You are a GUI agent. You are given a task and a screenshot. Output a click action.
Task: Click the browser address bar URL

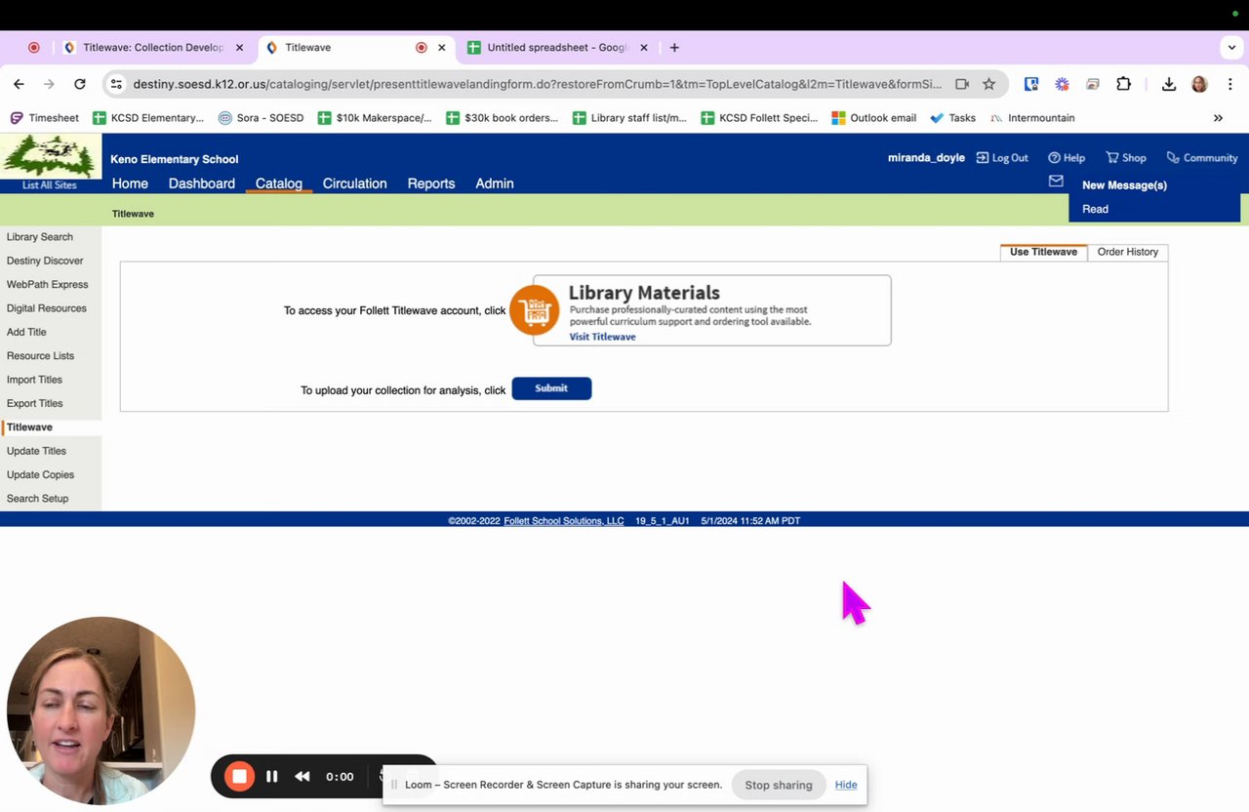[538, 84]
